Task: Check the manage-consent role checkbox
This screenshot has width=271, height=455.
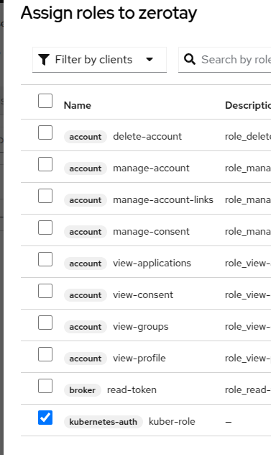Action: pyautogui.click(x=45, y=227)
